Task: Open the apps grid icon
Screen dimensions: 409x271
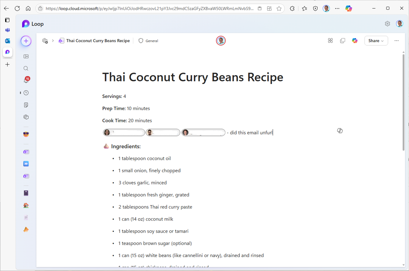Action: [x=330, y=41]
